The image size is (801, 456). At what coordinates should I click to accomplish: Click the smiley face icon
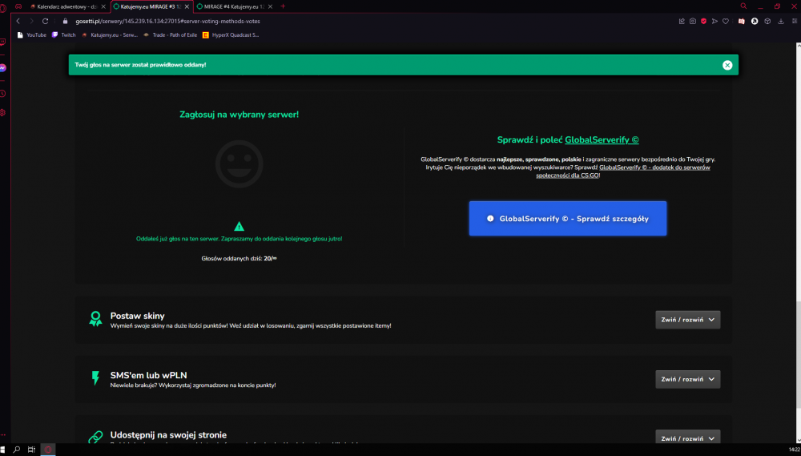[x=239, y=164]
